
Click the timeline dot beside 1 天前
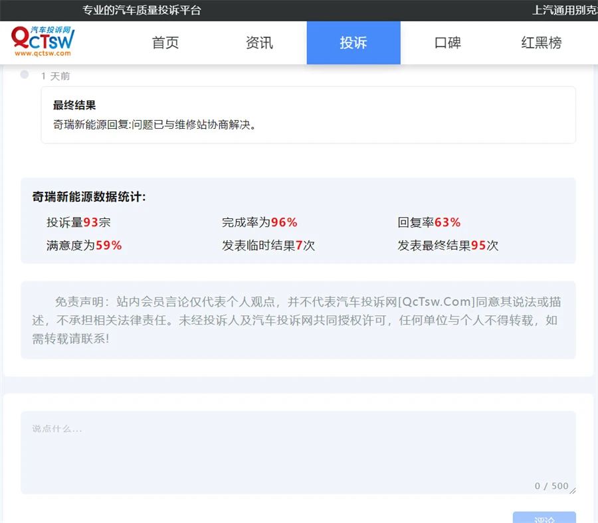click(25, 74)
